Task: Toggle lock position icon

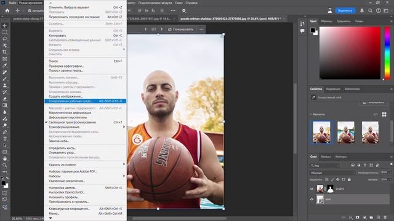Action: [x=338, y=179]
